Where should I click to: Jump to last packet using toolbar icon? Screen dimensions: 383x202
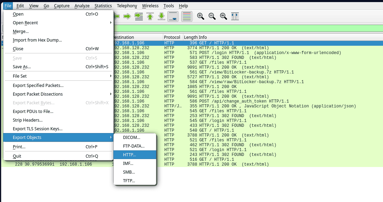(x=161, y=16)
